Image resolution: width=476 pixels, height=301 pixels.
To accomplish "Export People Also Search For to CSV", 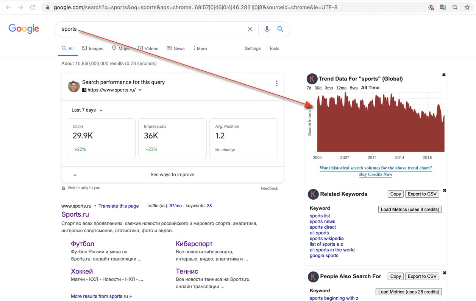I will point(422,276).
